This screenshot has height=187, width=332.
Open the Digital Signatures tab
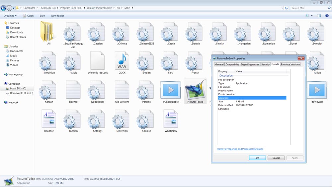pos(250,64)
